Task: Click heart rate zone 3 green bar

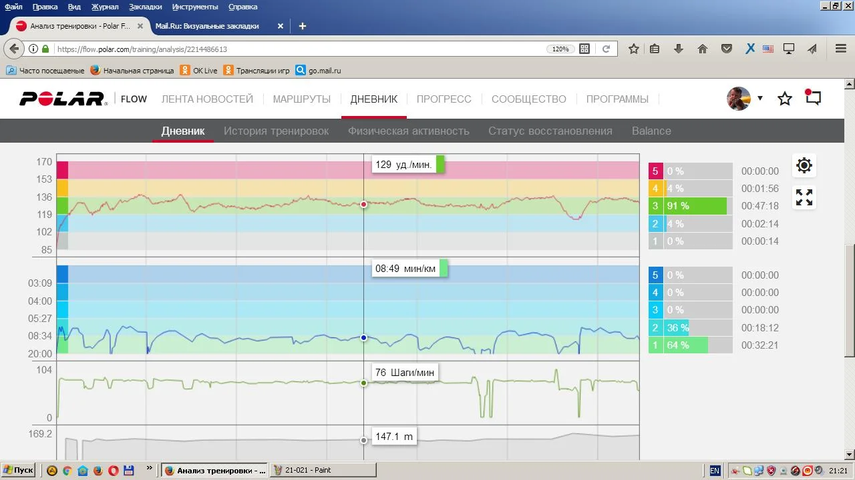Action: (x=695, y=206)
